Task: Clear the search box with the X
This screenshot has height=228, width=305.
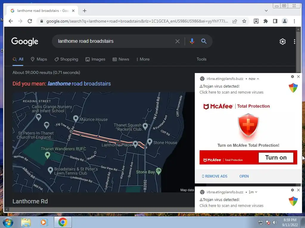Action: [178, 41]
